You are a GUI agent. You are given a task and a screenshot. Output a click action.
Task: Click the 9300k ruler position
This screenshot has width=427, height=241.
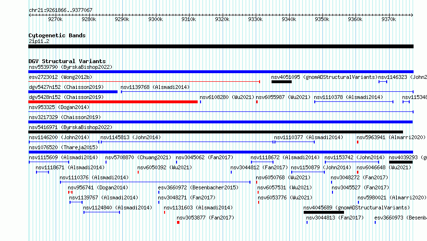(155, 19)
